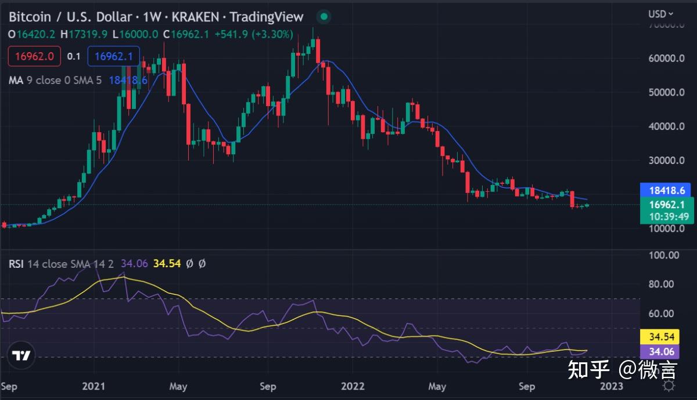Click the MA legend value 18418.6
697x400 pixels.
[127, 80]
